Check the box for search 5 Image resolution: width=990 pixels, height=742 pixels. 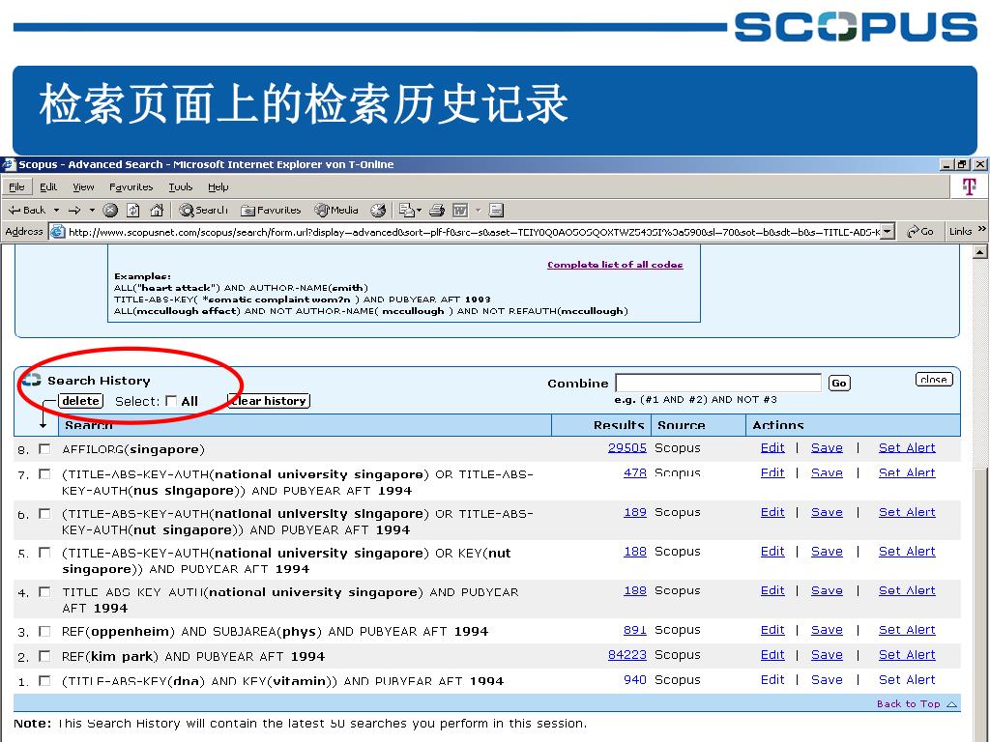click(x=44, y=553)
